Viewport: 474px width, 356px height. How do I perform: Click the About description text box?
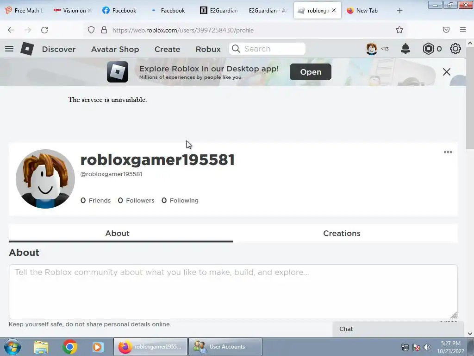(233, 291)
